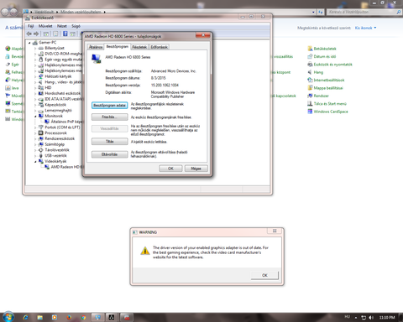Viewport: 403px width, 322px height.
Task: Select the Hordozható eszközök tree row
Action: (x=60, y=93)
